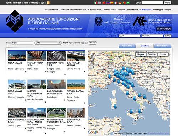Switch language with the German flag
The image size is (178, 136).
pos(120,2)
